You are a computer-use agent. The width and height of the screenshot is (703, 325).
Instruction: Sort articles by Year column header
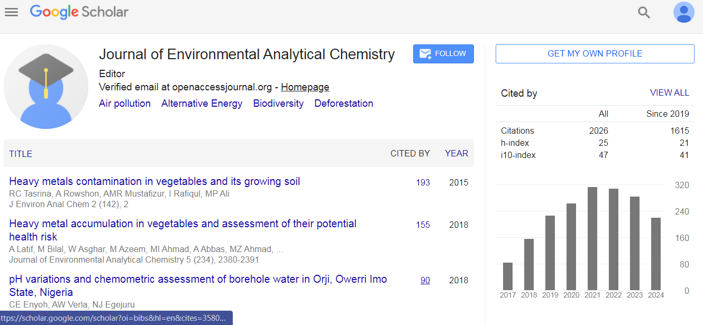456,154
